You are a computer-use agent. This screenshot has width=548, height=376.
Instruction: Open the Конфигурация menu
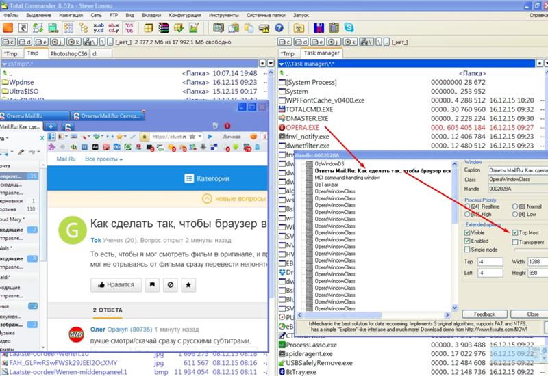pyautogui.click(x=184, y=15)
